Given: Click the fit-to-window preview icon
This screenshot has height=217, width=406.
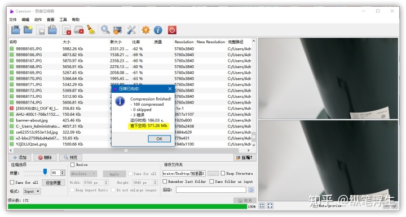Looking at the screenshot, I should tap(262, 206).
